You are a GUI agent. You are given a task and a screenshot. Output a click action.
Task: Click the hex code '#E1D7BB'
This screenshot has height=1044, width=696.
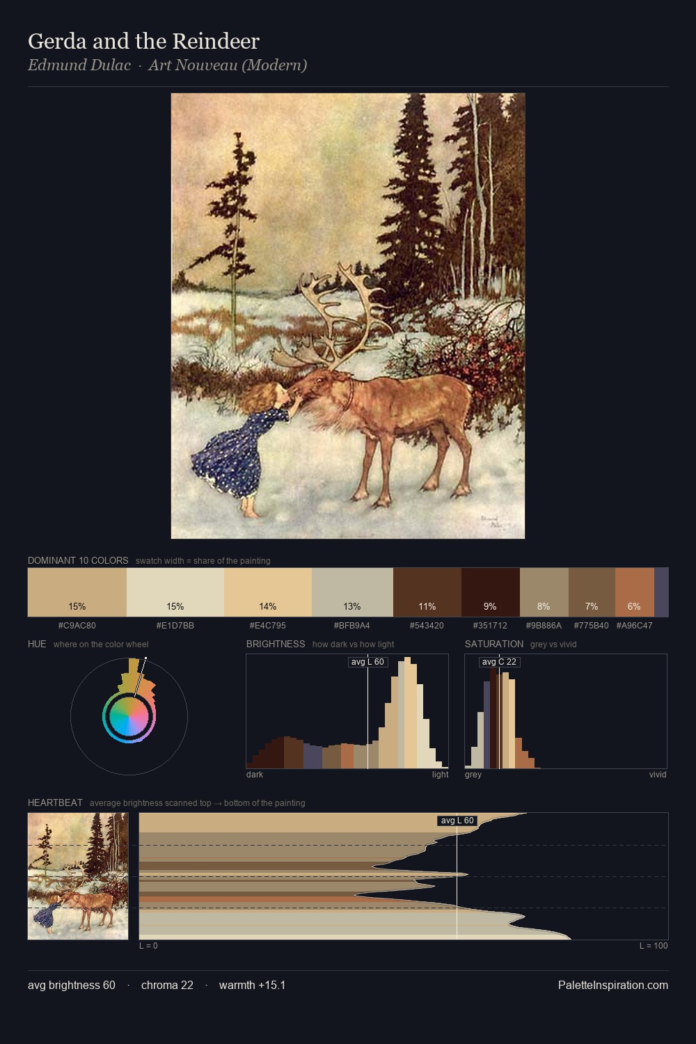[175, 625]
